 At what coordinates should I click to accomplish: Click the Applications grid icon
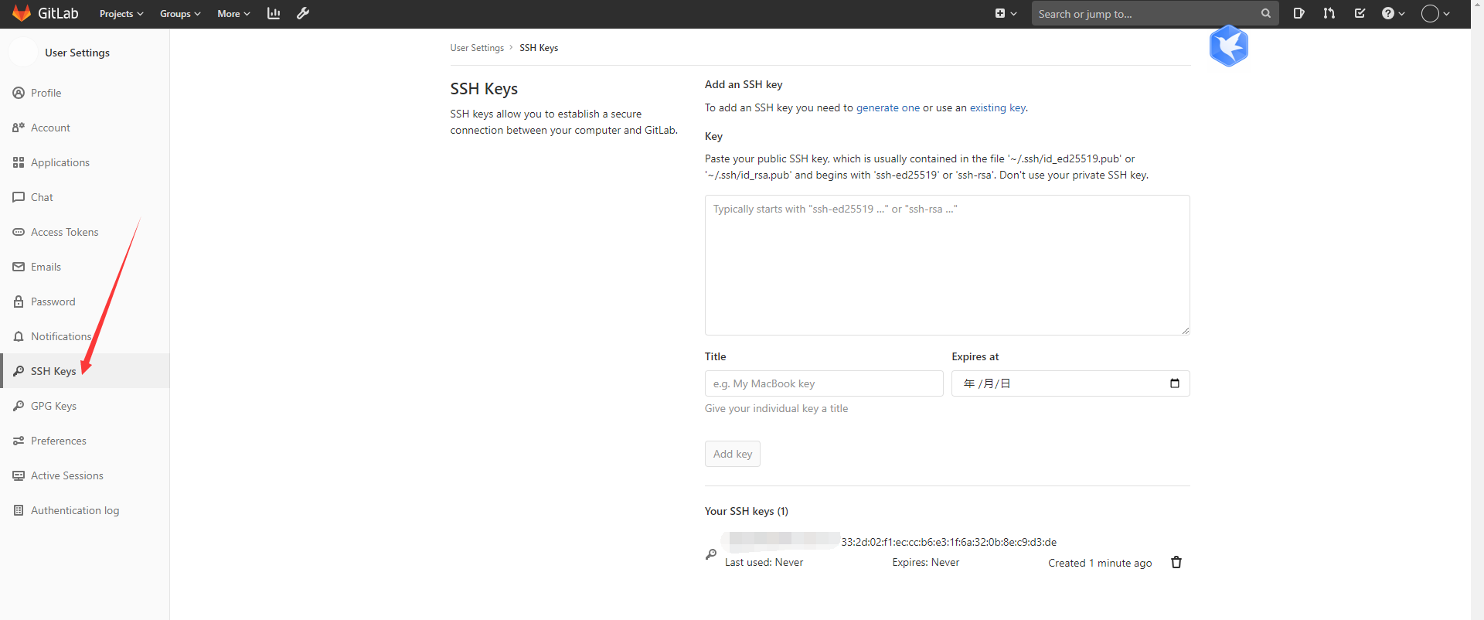[19, 162]
